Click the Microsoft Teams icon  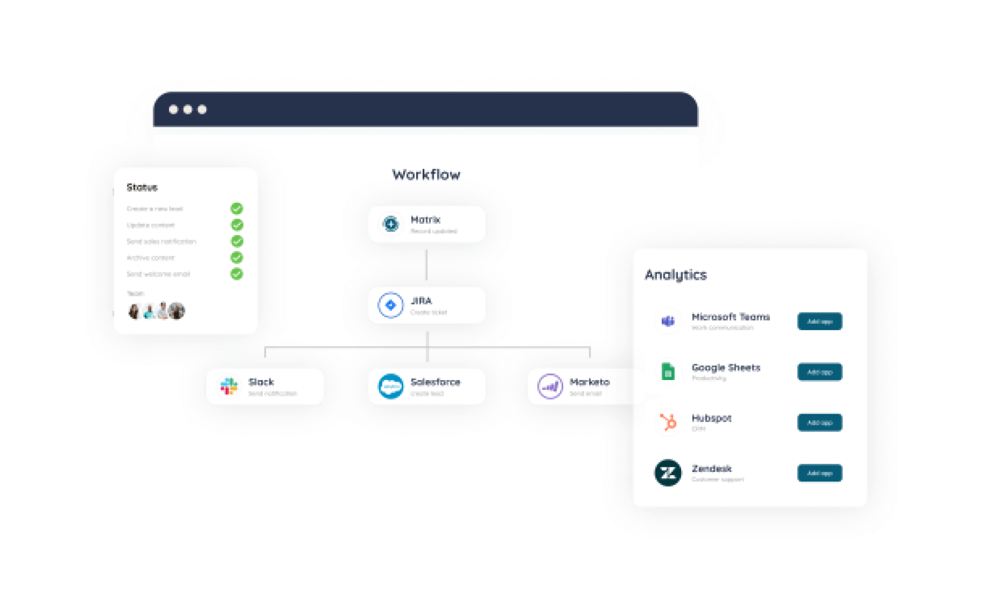(668, 321)
